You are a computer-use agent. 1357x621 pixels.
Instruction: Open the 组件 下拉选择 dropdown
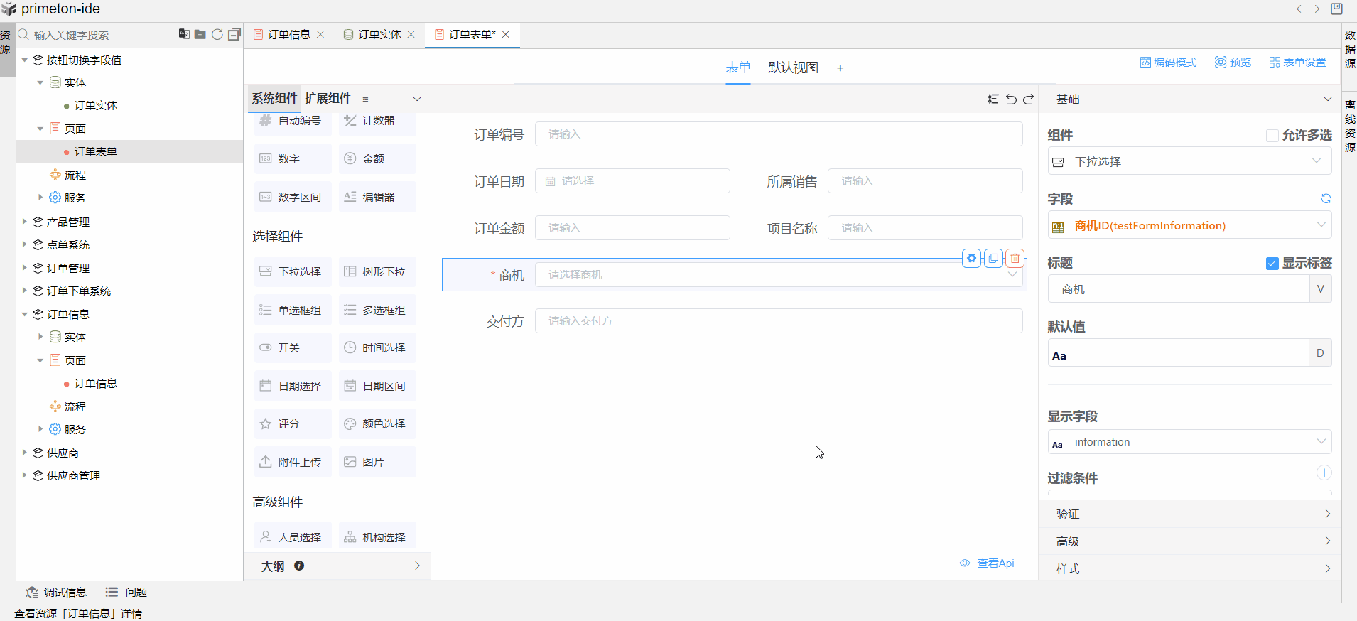[1189, 162]
